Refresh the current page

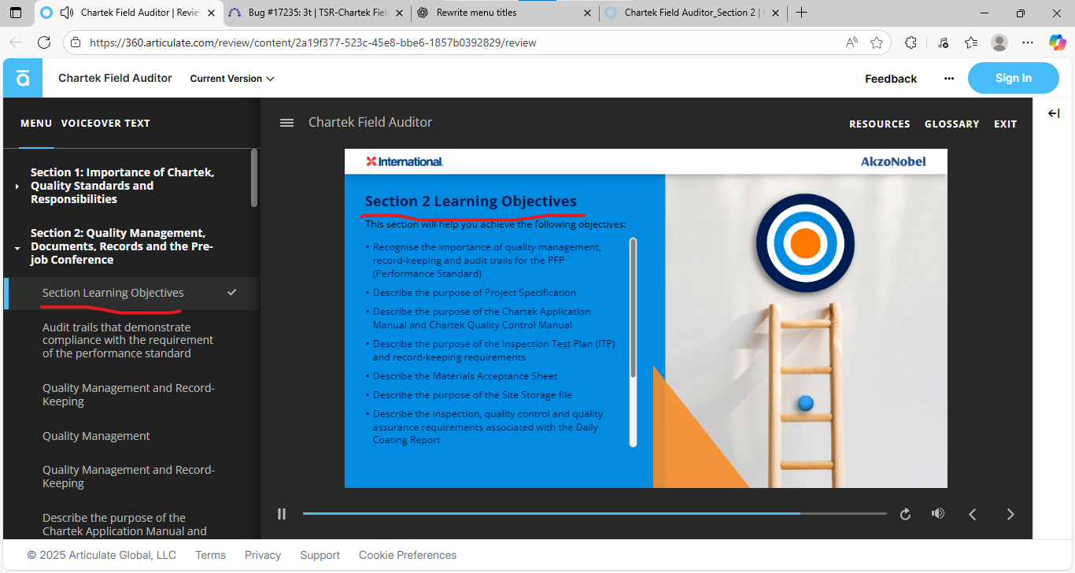click(45, 43)
